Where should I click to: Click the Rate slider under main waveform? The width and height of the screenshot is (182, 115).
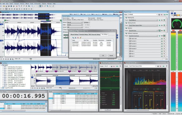pyautogui.click(x=31, y=59)
